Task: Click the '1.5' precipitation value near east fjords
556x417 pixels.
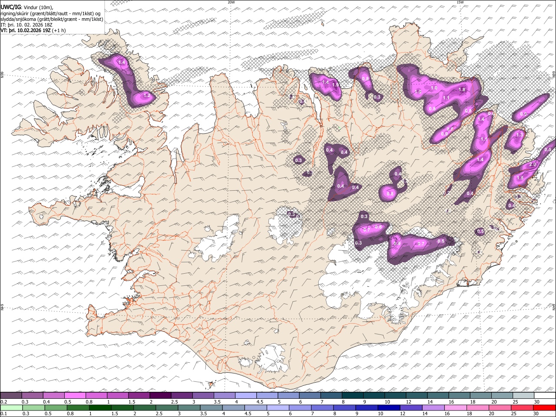Action: click(520, 178)
